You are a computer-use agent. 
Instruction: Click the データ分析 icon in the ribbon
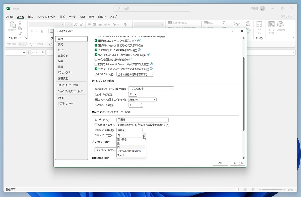[x=271, y=24]
